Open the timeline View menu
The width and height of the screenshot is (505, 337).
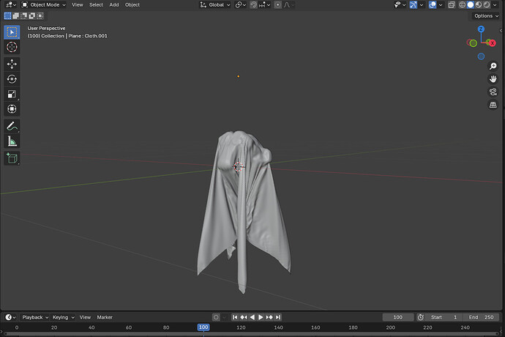coord(85,317)
